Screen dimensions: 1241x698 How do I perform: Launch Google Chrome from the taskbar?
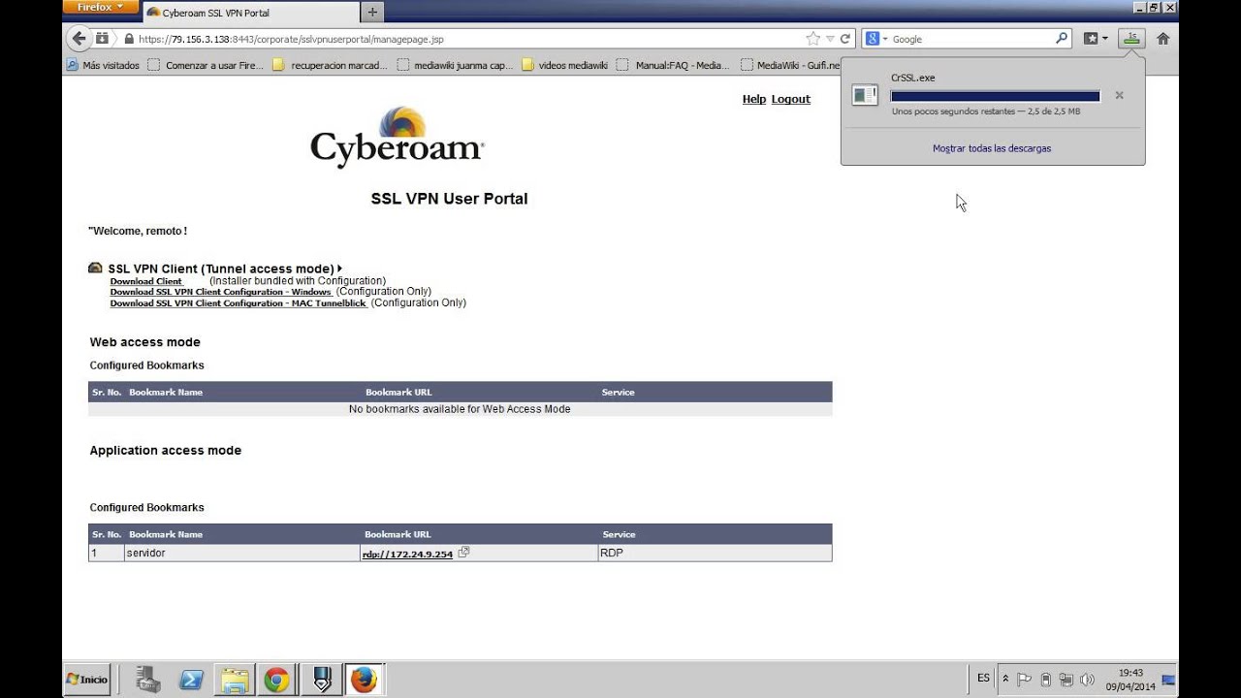[x=276, y=680]
